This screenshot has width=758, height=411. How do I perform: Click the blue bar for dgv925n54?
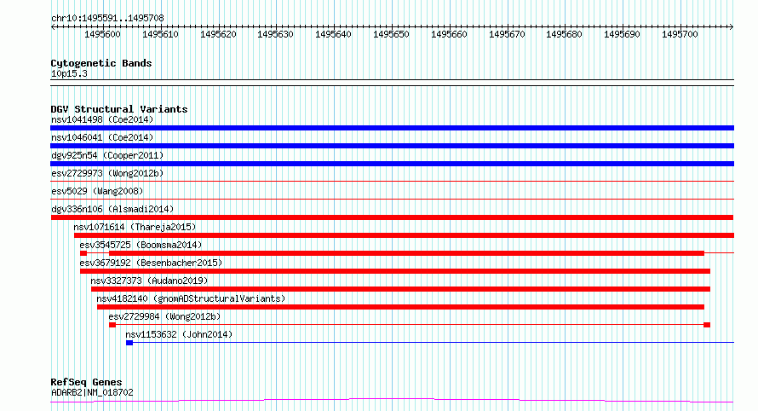[x=392, y=164]
